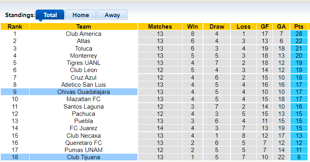
Task: Open Tigres UANL team page
Action: [83, 63]
